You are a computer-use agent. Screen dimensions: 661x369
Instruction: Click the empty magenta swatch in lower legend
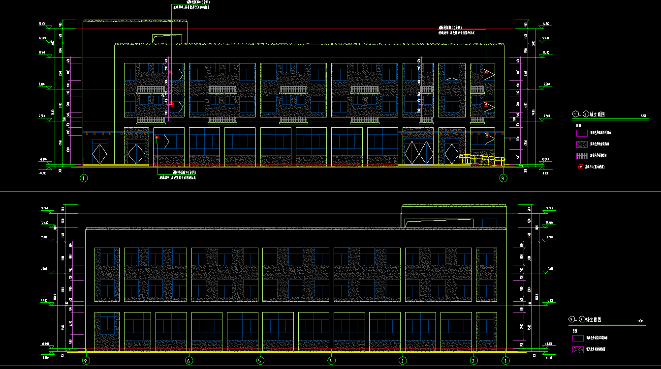coord(577,338)
